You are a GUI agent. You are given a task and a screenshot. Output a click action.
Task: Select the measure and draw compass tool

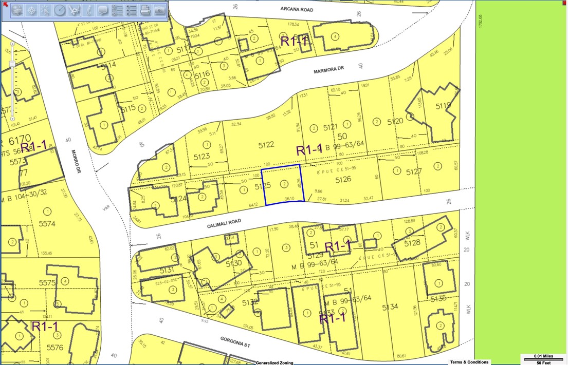tap(74, 10)
